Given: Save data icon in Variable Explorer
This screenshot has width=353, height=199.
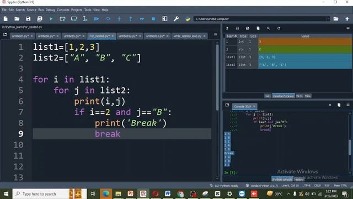Looking at the screenshot, I should pyautogui.click(x=237, y=28).
